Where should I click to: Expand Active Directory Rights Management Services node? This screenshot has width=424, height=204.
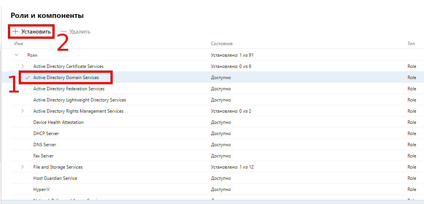(22, 111)
